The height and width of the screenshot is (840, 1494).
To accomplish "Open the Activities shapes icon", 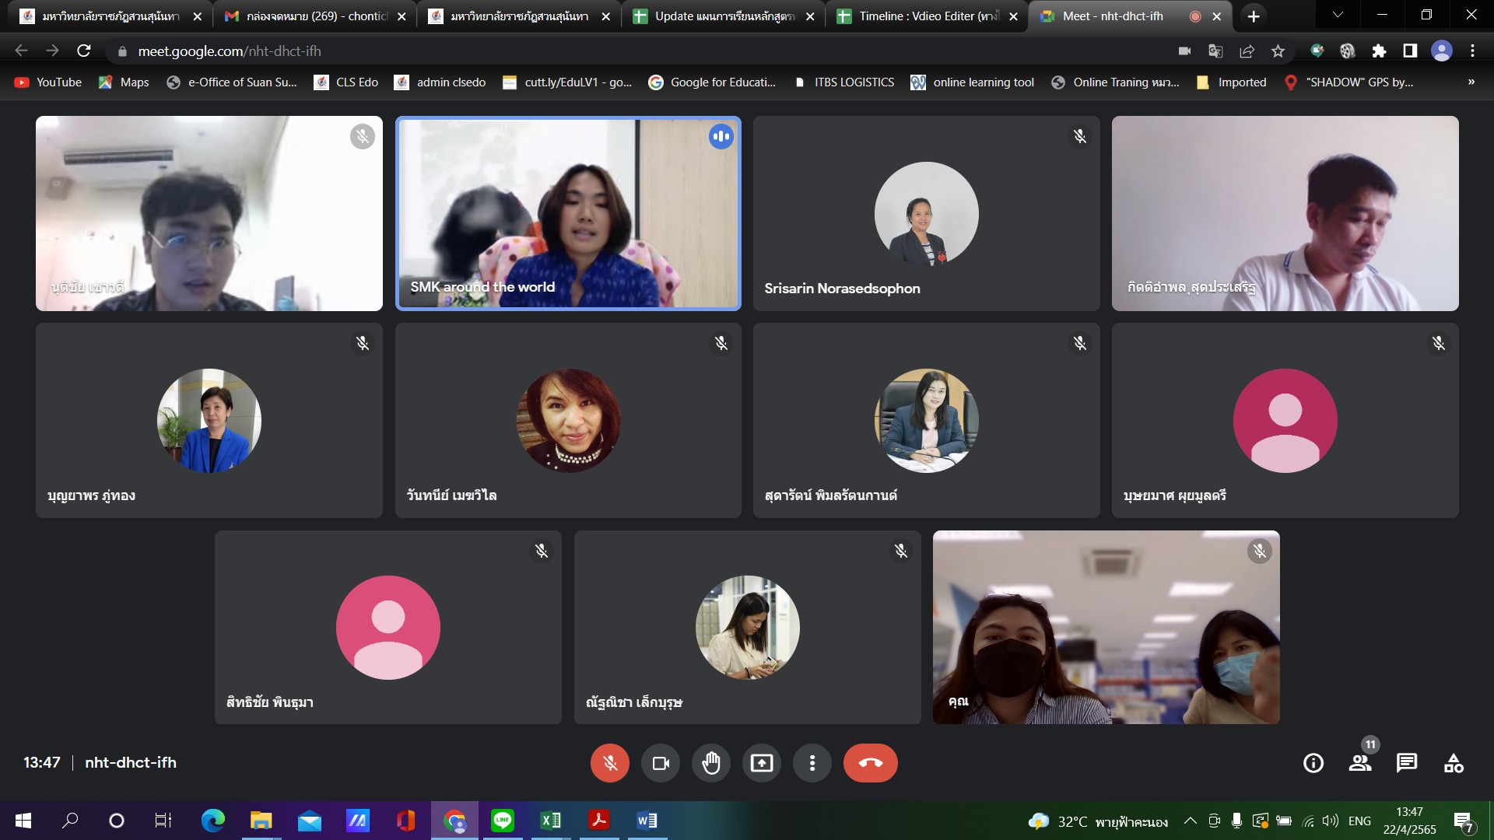I will 1453,763.
